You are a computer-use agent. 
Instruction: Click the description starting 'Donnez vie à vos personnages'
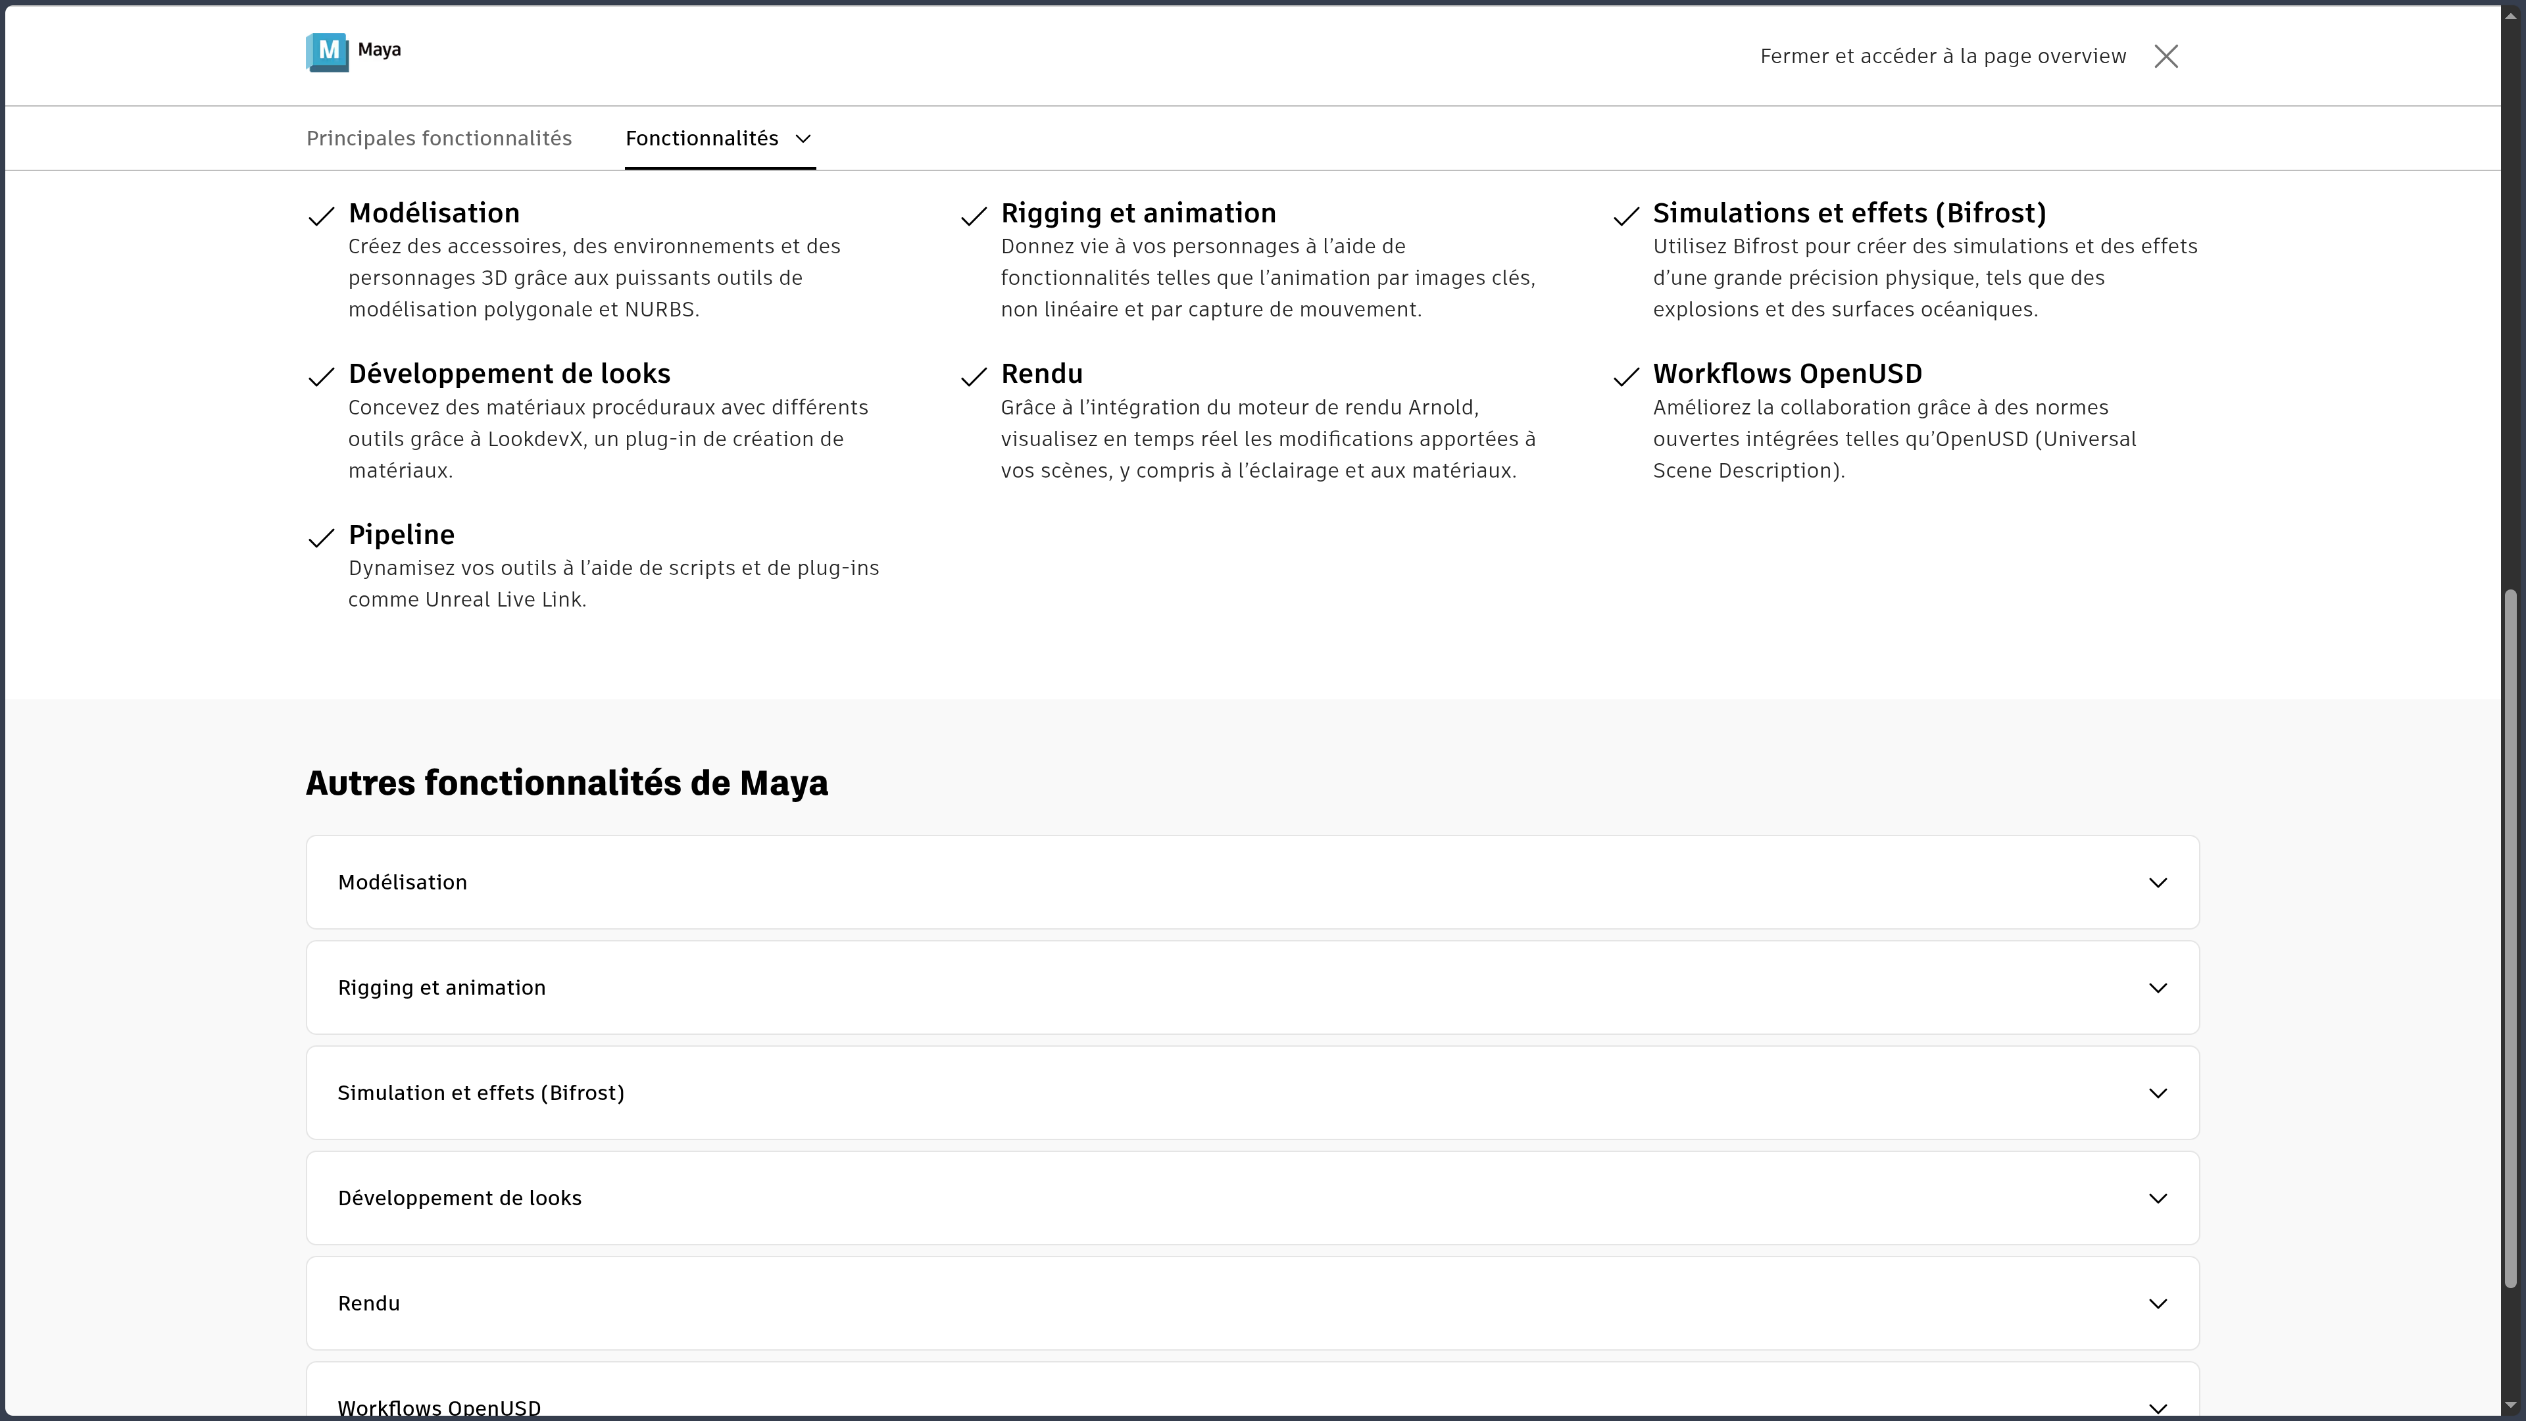1268,278
